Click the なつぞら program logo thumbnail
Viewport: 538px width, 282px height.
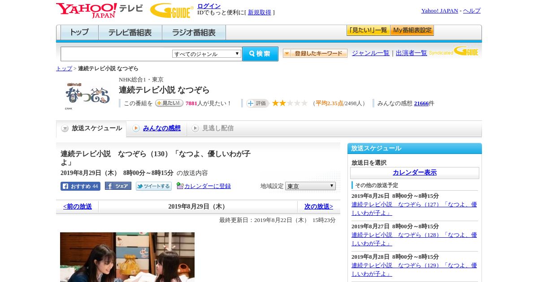(x=87, y=95)
